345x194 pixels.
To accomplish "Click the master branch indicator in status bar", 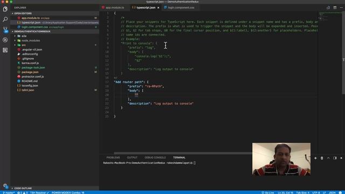I will pos(9,192).
